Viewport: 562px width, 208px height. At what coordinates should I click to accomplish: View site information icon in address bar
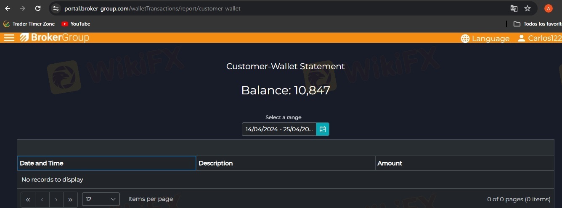[56, 8]
